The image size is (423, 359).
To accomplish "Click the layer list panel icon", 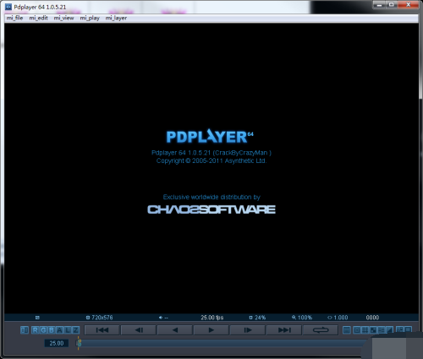I will click(347, 330).
